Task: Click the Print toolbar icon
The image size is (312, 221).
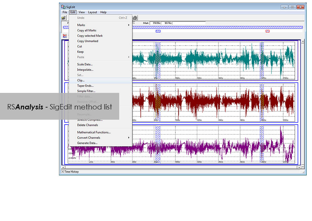Action: point(135,18)
